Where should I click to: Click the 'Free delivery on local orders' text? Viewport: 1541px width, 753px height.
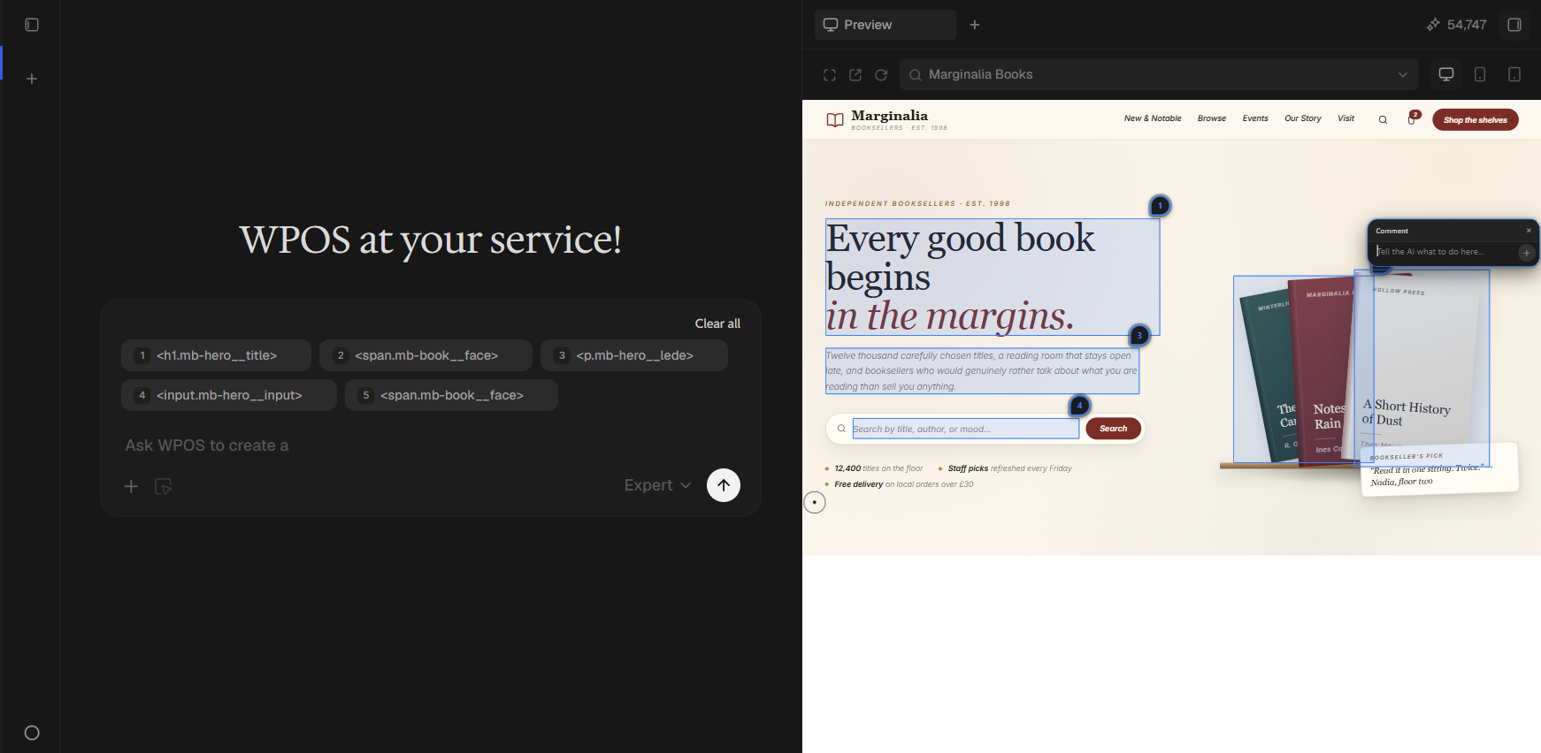(x=903, y=484)
